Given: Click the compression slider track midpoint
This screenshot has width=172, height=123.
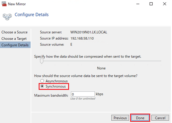Looking at the screenshot, I should pos(101,61).
